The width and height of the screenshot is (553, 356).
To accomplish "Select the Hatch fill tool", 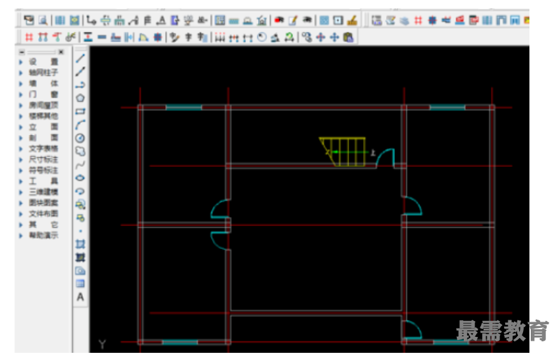I will click(80, 244).
